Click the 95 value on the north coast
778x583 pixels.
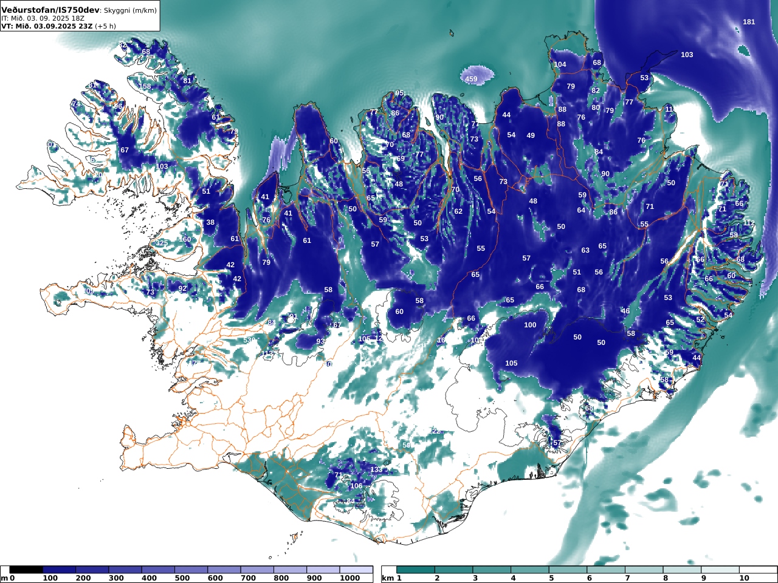pyautogui.click(x=399, y=94)
